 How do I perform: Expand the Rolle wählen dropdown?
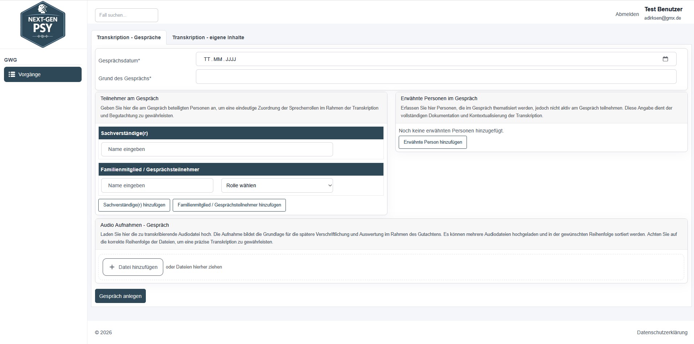pos(277,185)
